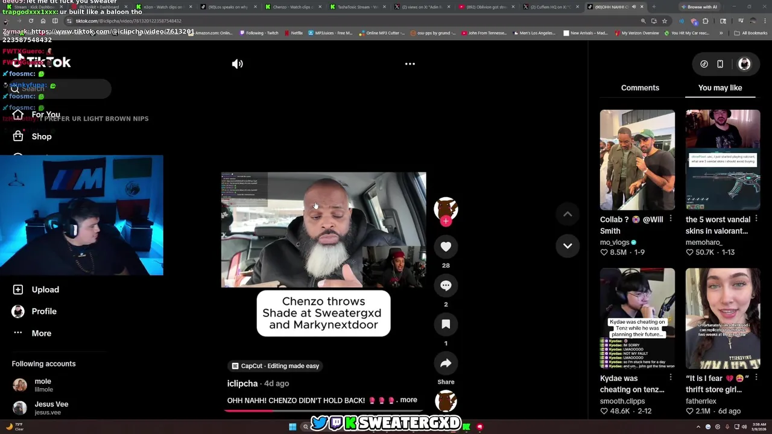
Task: Visit smooth.clipps creator profile
Action: (622, 401)
